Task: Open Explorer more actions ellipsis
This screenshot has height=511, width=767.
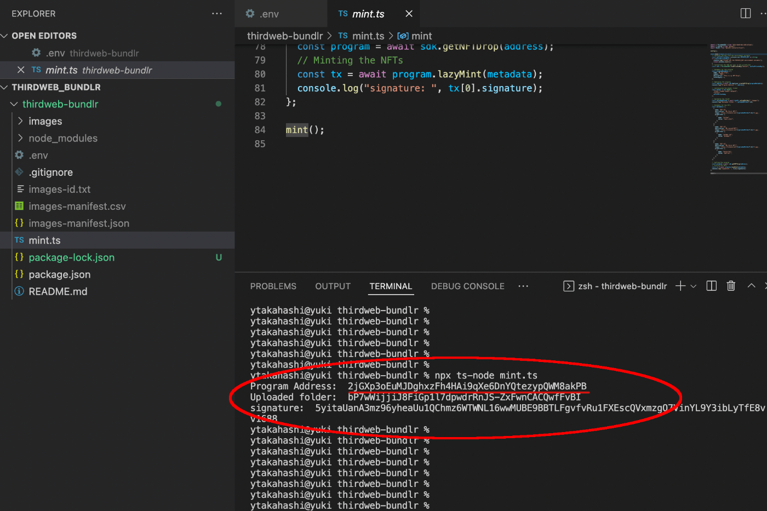Action: click(x=217, y=14)
